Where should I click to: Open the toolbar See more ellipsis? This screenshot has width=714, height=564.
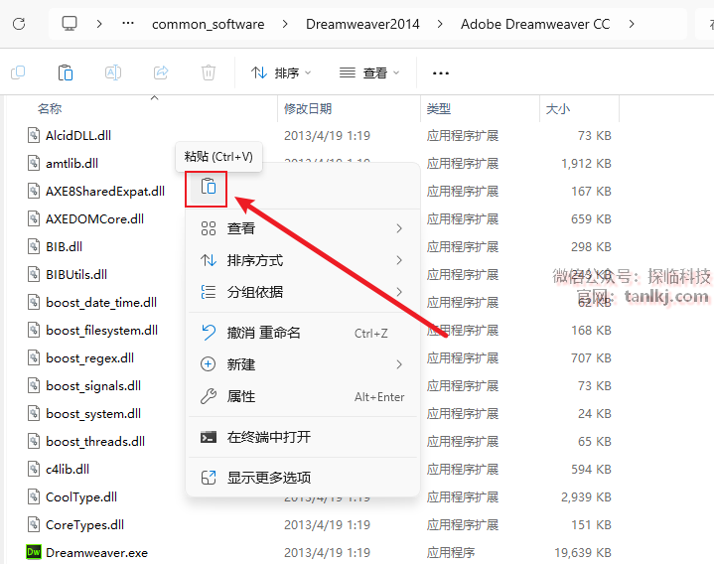[x=440, y=72]
